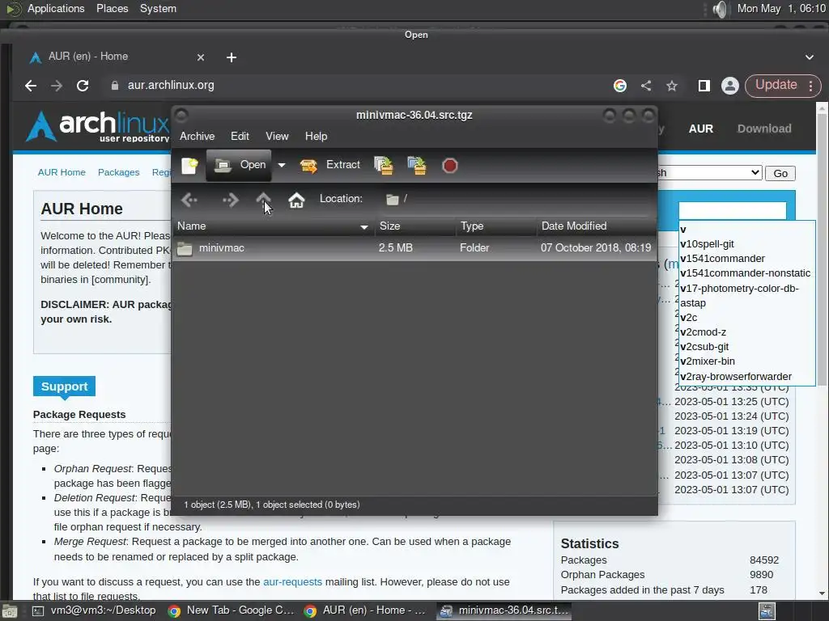Open the Help menu
Screen dimensions: 829x621
point(317,136)
